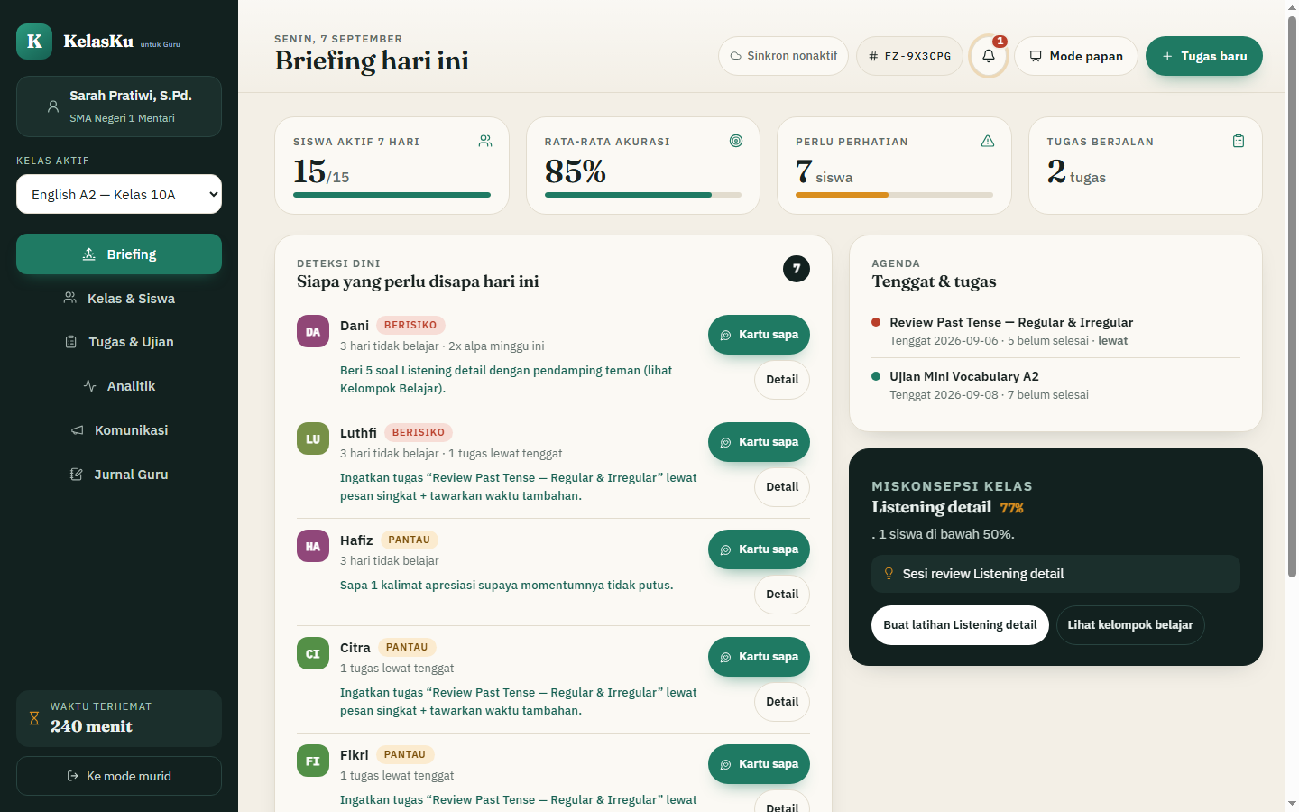1299x812 pixels.
Task: Open the notification bell
Action: click(x=989, y=56)
